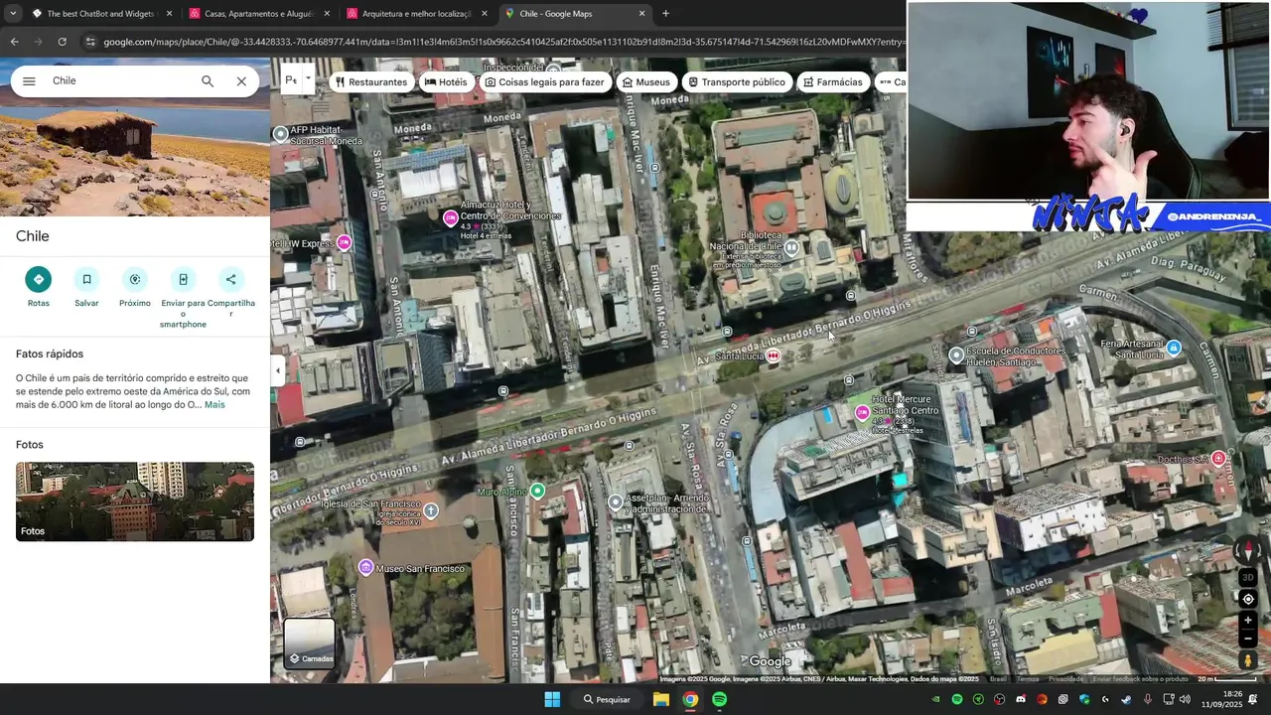Expand quick facts with Mais link
Viewport: 1271px width, 715px height.
coord(214,405)
